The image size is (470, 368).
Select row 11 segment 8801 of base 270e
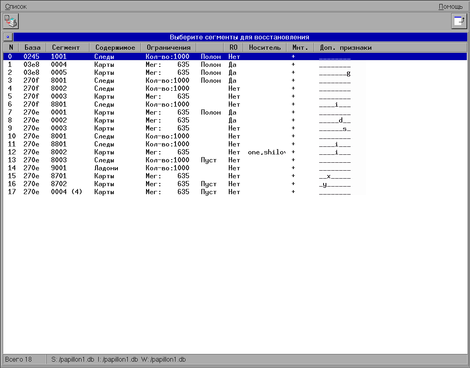click(x=235, y=144)
